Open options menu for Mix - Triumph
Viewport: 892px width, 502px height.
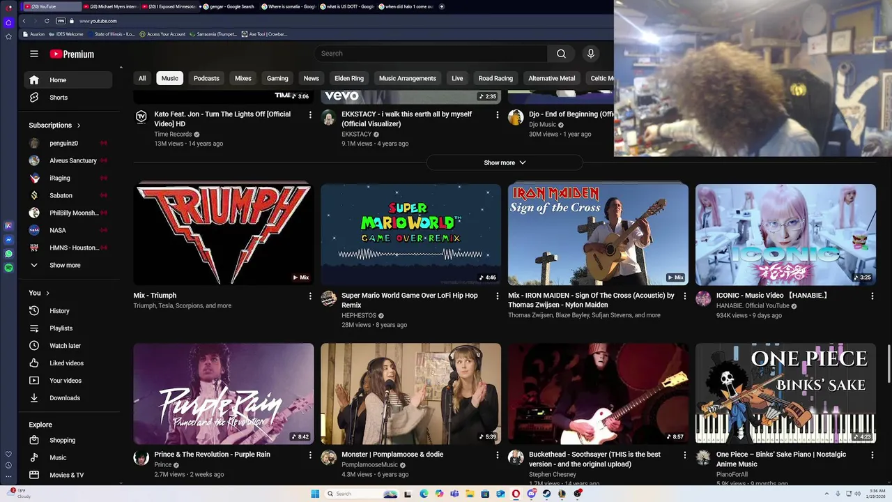coord(310,296)
